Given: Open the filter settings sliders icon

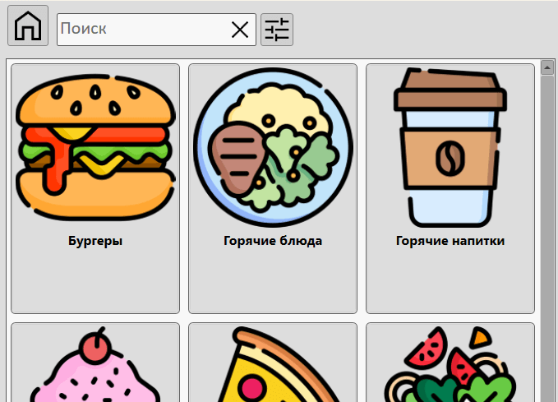Looking at the screenshot, I should point(277,30).
